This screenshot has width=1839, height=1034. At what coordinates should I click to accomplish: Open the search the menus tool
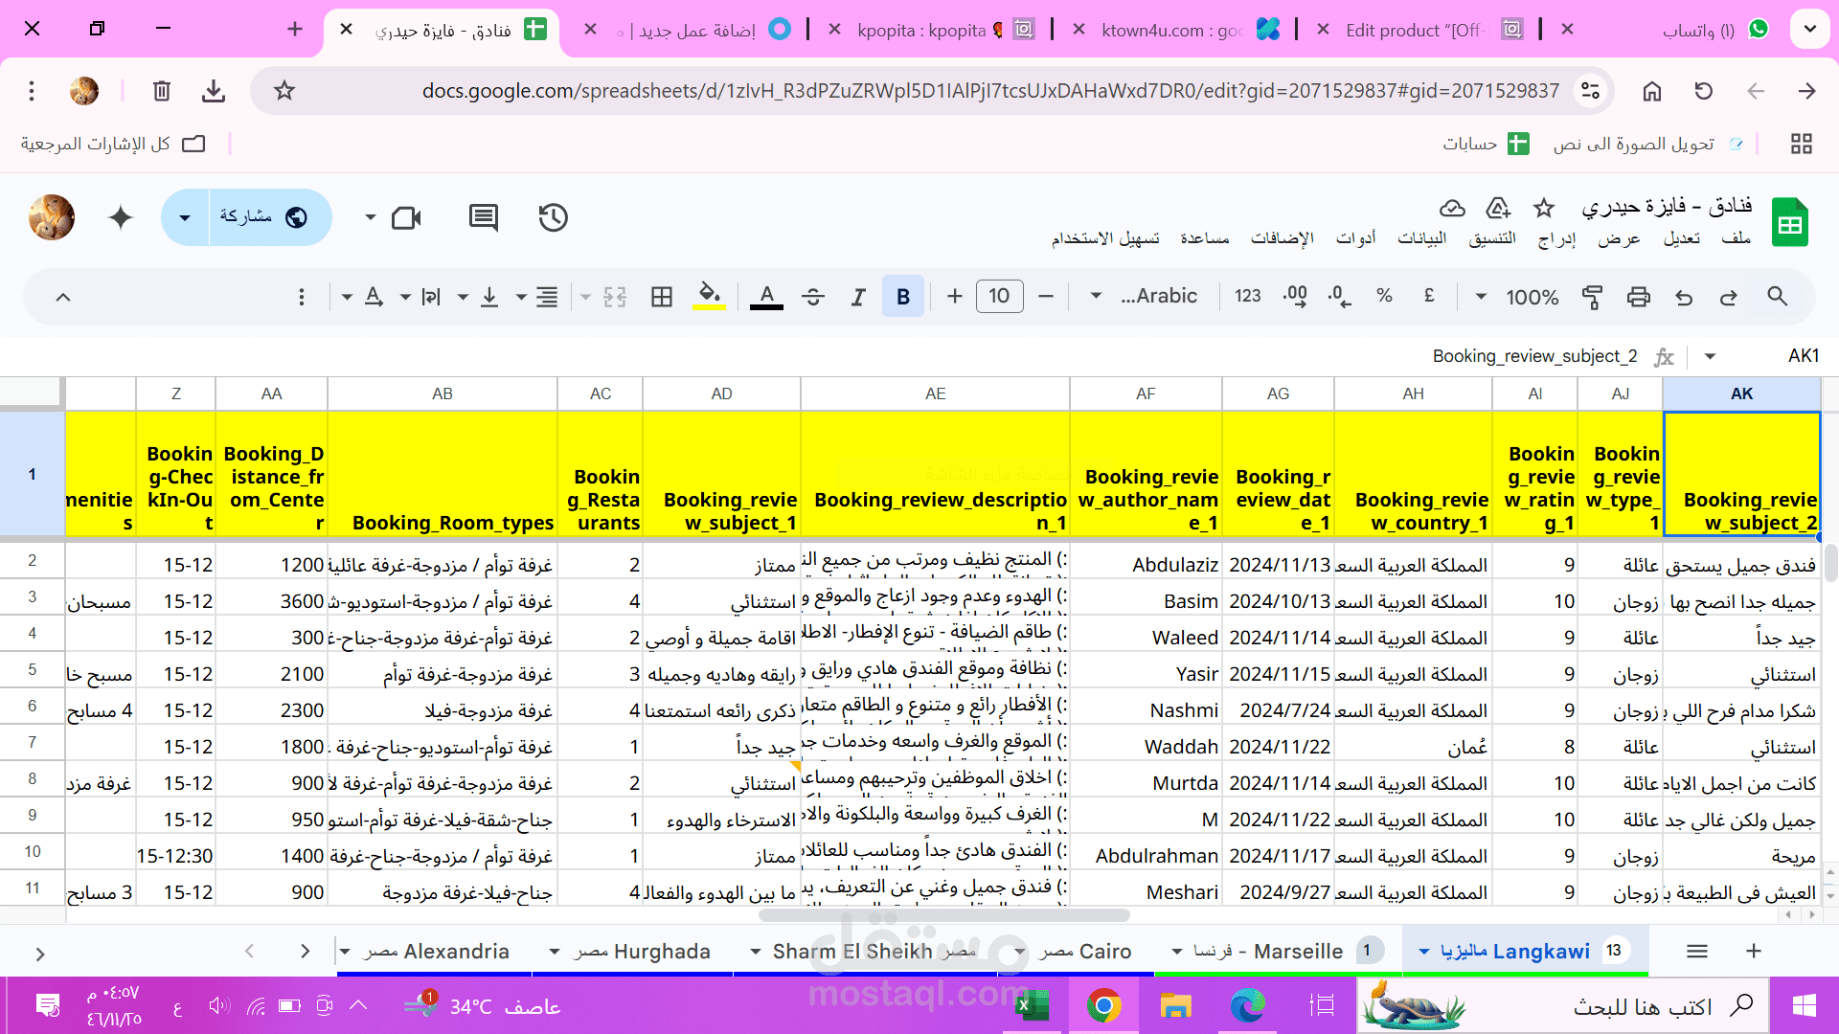point(1777,297)
